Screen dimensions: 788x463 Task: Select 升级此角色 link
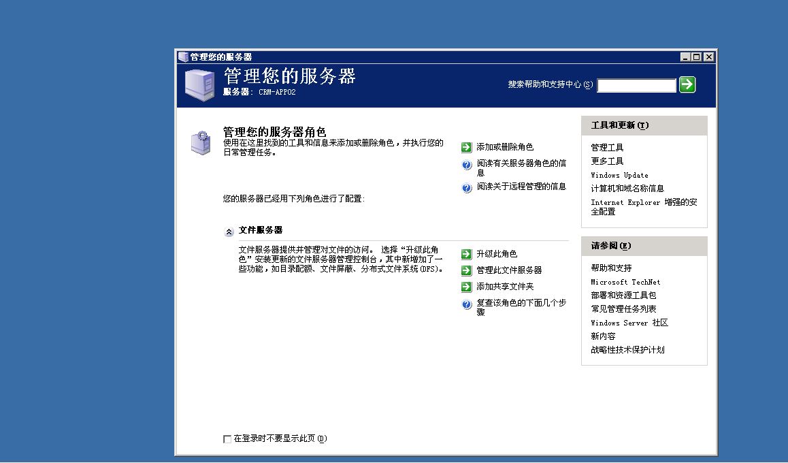pos(497,254)
